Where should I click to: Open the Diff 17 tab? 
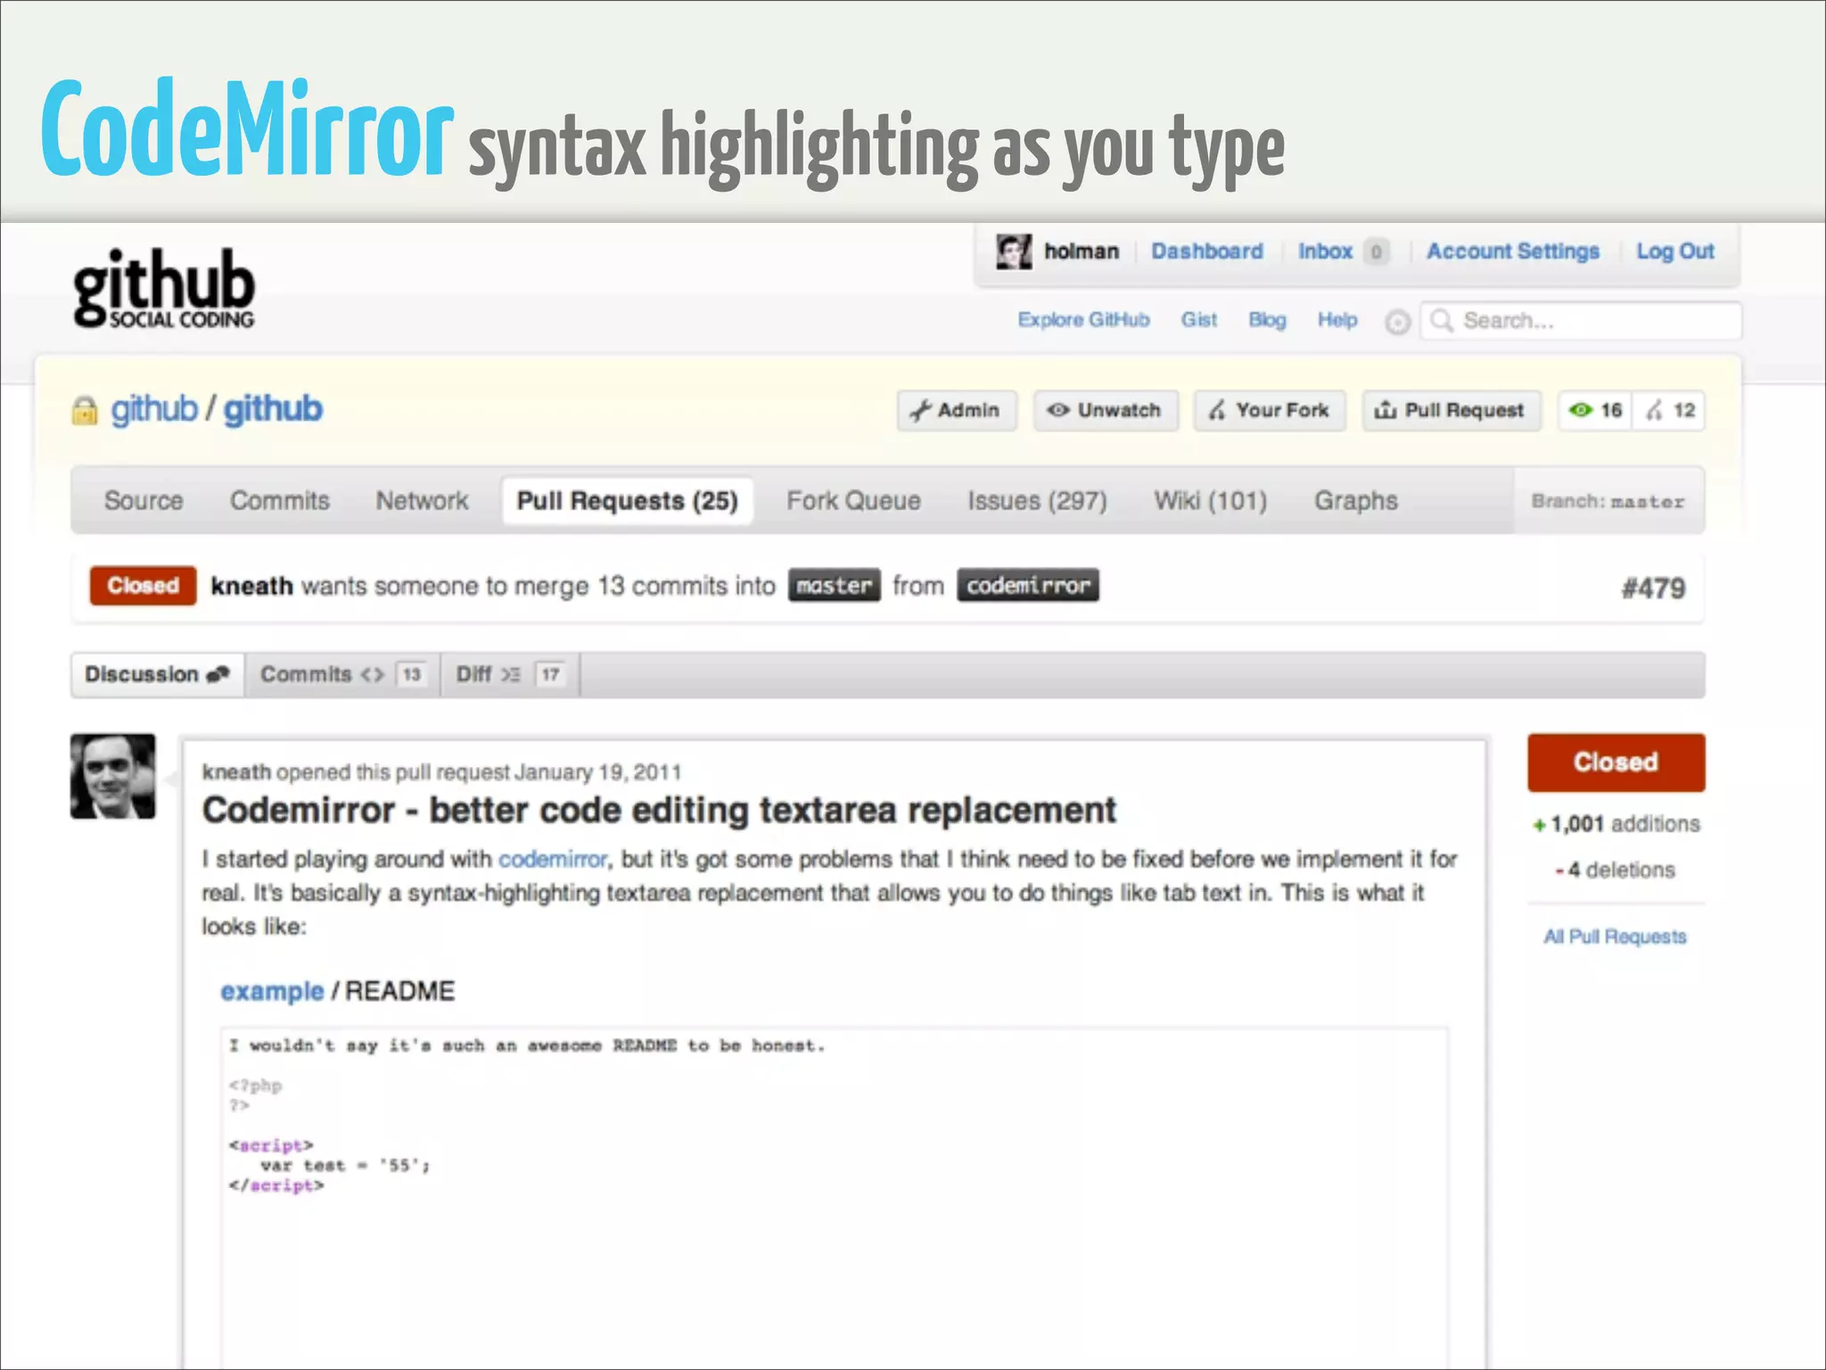510,674
